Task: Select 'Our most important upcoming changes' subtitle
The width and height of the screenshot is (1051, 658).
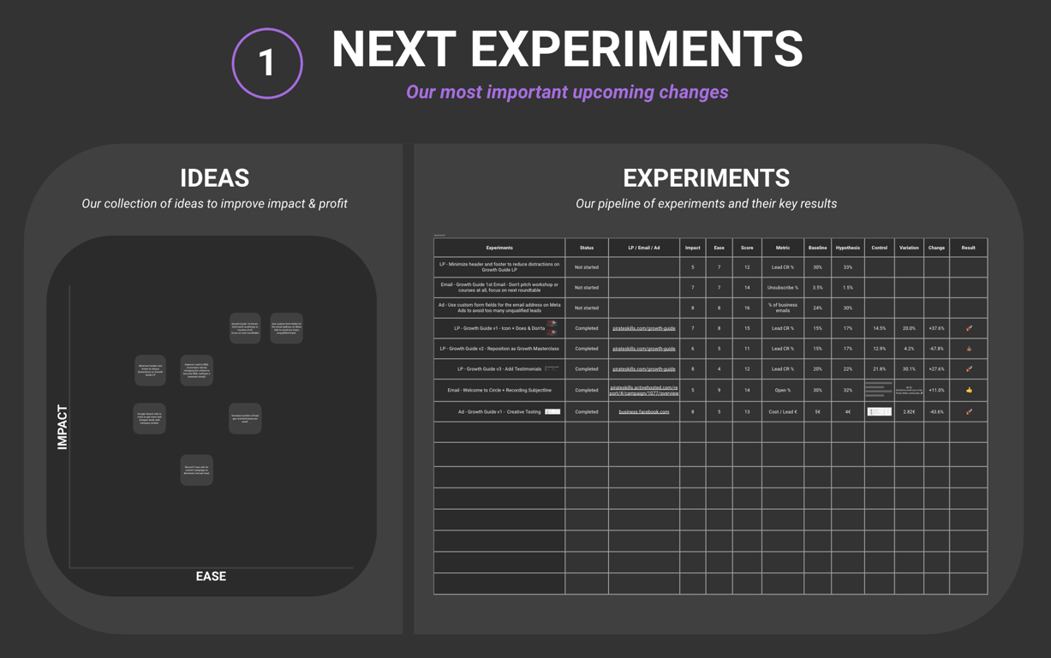Action: [x=567, y=92]
